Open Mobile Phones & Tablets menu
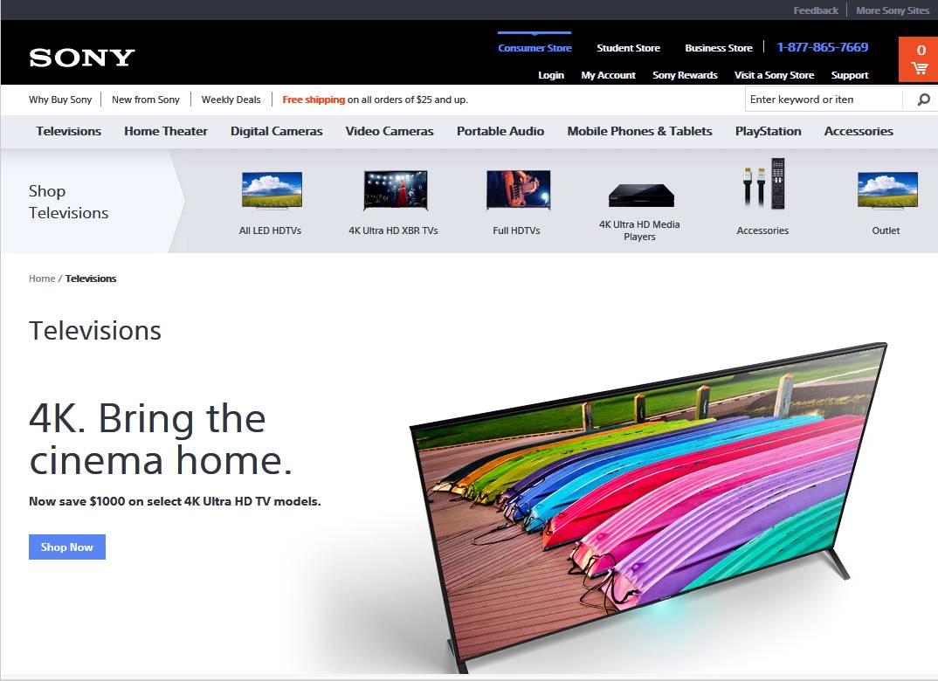The width and height of the screenshot is (938, 681). [639, 131]
